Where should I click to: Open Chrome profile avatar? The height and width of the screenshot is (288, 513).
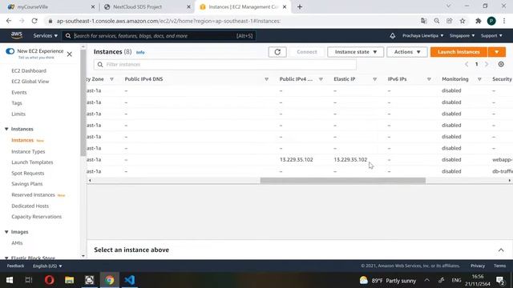pos(491,21)
